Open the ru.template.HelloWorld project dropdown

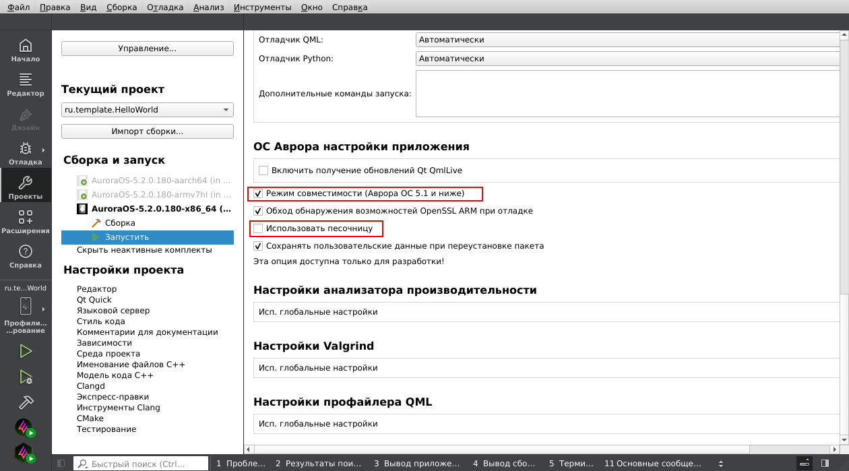tap(148, 110)
